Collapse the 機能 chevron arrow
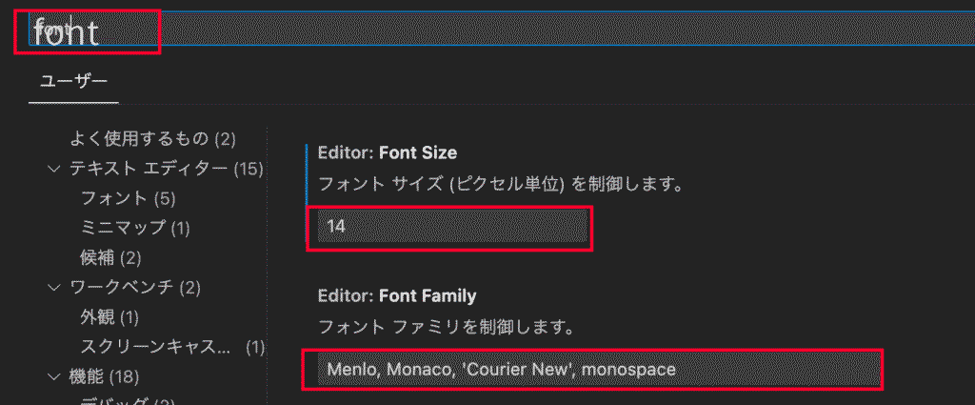This screenshot has height=405, width=975. [53, 375]
